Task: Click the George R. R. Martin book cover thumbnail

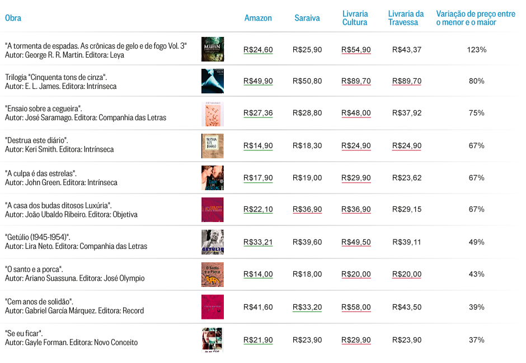Action: (212, 49)
